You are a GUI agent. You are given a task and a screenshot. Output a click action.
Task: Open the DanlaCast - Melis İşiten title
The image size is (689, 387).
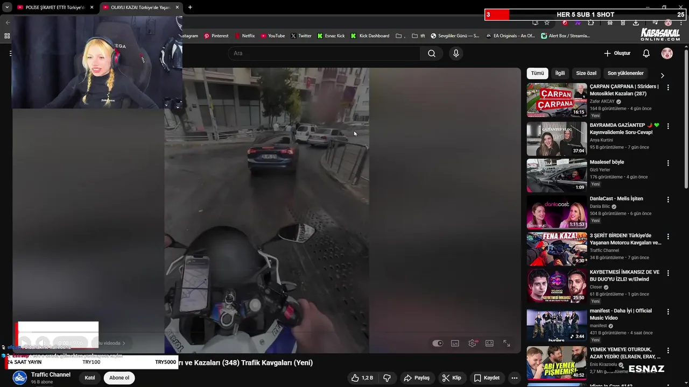[616, 199]
